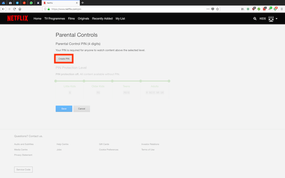Open Cookie Preferences link

[109, 150]
